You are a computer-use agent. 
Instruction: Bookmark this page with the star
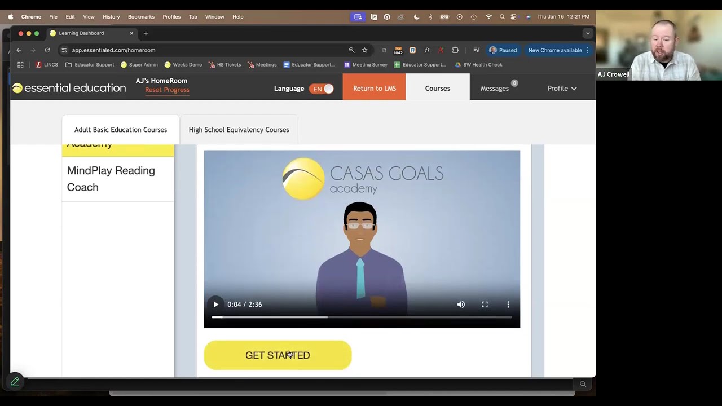pyautogui.click(x=364, y=50)
